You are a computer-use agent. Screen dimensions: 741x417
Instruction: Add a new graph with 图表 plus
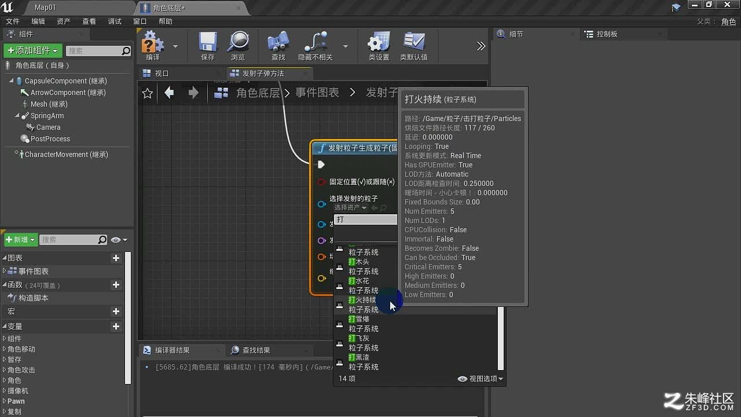tap(116, 258)
